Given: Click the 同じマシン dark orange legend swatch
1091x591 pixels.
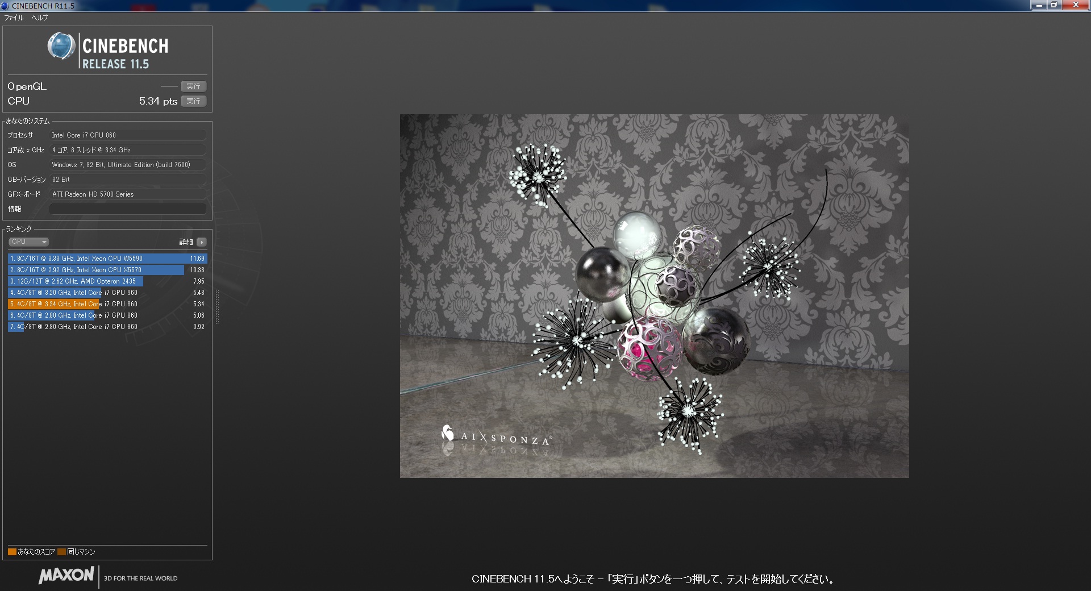Looking at the screenshot, I should click(61, 552).
